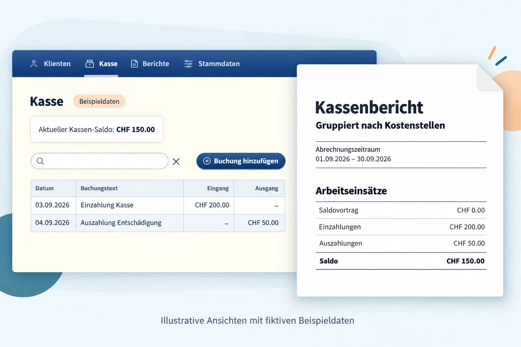Click the Berichte document icon
Image resolution: width=521 pixels, height=347 pixels.
134,64
